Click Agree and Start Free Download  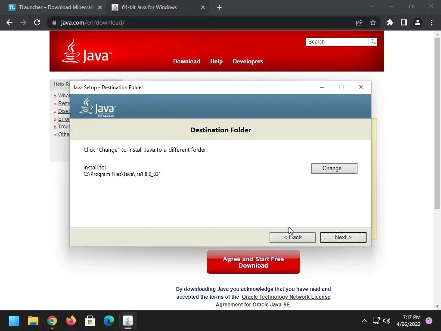(x=253, y=262)
